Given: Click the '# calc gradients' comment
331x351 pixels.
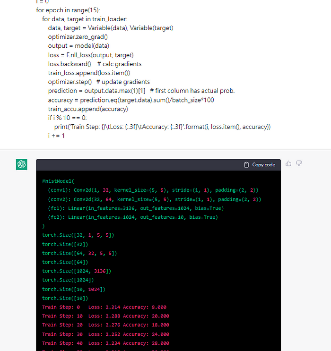Looking at the screenshot, I should point(119,64).
